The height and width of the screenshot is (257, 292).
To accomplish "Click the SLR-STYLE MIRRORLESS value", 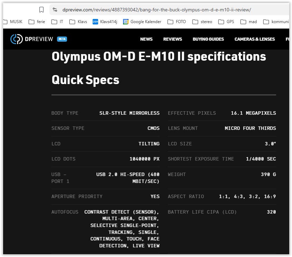I will click(x=130, y=113).
